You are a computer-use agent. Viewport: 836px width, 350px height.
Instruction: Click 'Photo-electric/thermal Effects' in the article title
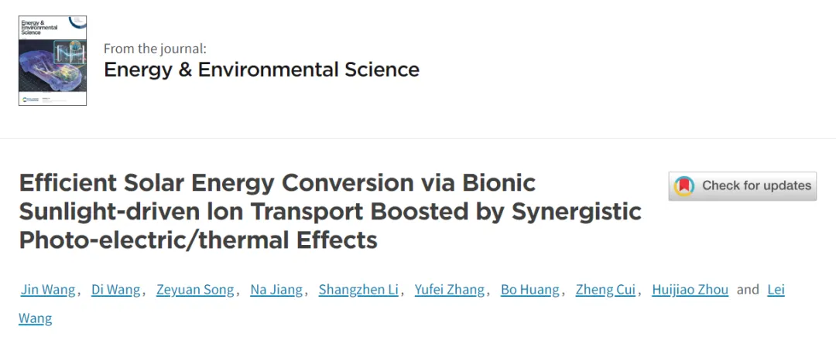click(x=198, y=240)
